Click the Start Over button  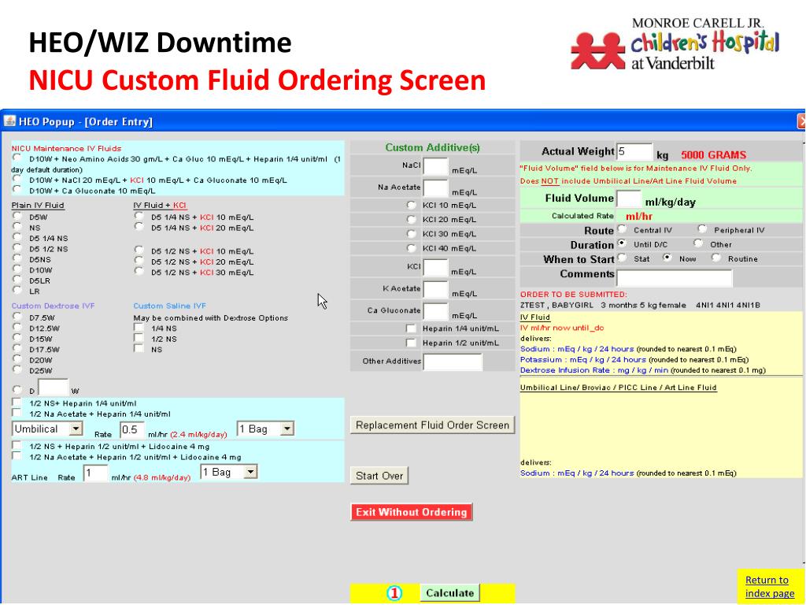click(x=379, y=476)
